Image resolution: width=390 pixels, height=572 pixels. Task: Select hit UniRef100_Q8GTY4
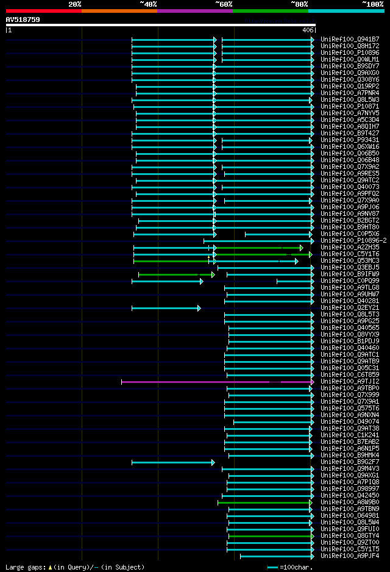(x=350, y=536)
